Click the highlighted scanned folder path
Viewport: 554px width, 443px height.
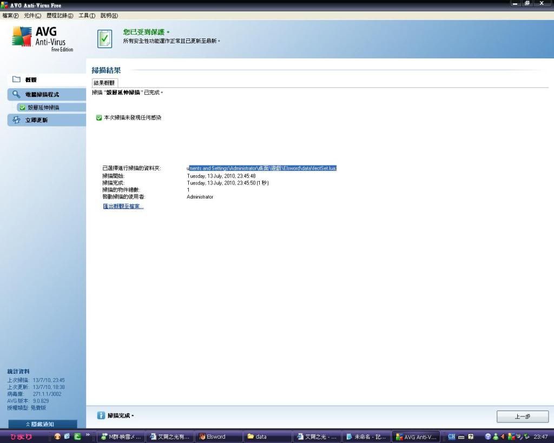click(x=262, y=168)
